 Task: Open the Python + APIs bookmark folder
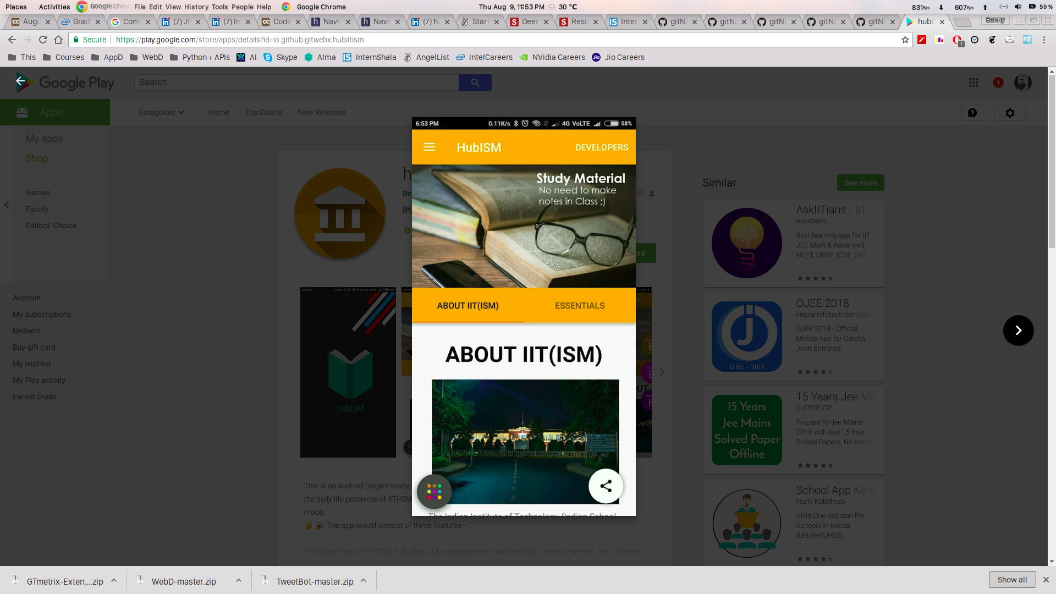tap(200, 57)
